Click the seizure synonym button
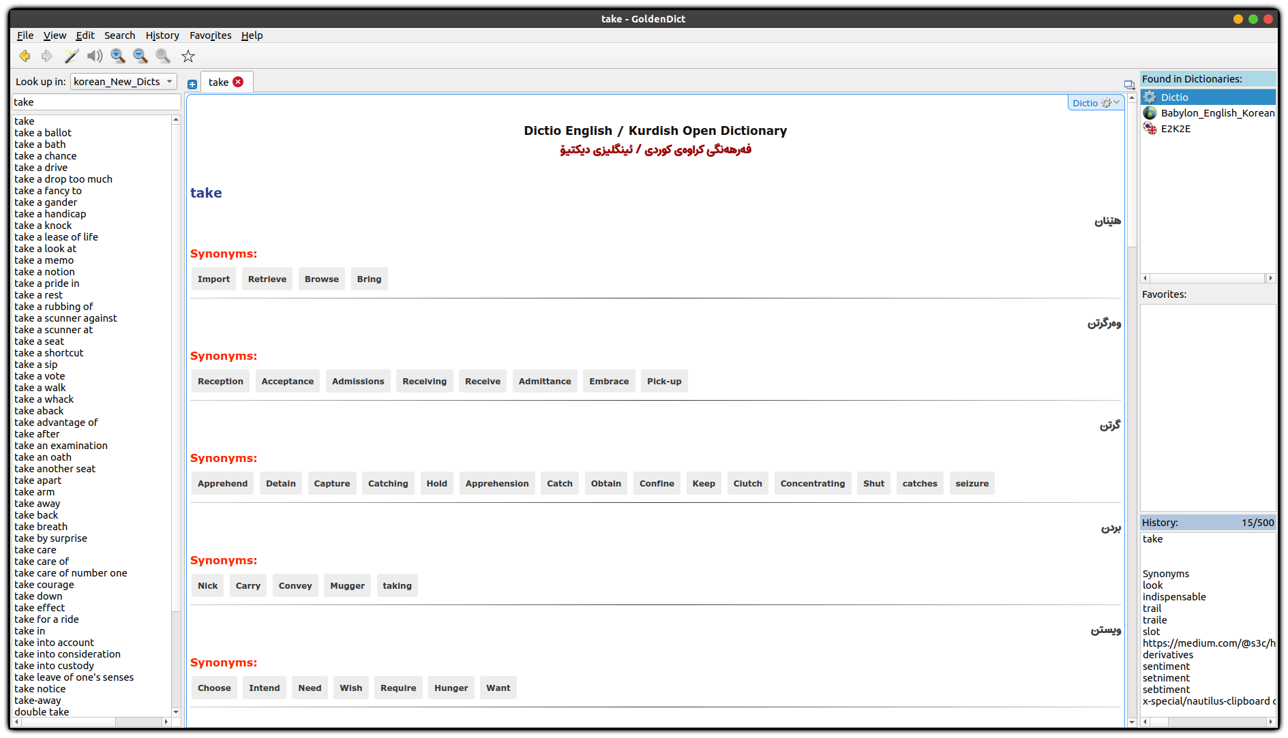This screenshot has height=738, width=1288. (972, 484)
